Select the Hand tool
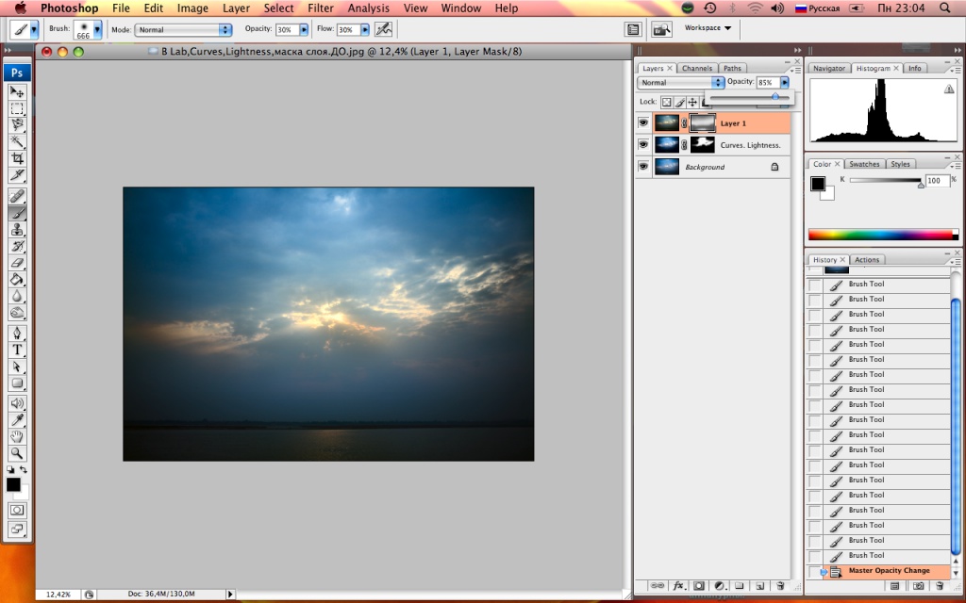This screenshot has width=966, height=603. pyautogui.click(x=17, y=436)
